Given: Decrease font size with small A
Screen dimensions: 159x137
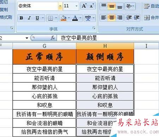Looking at the screenshot, I should (92, 6).
